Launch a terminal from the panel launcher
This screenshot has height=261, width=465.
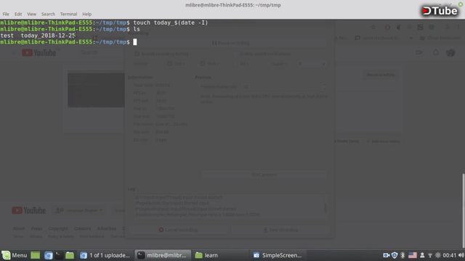click(x=59, y=255)
